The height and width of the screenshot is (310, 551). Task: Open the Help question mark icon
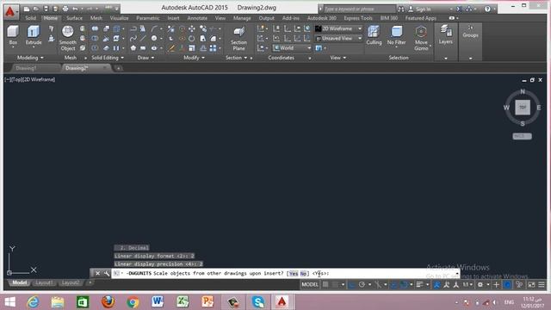(487, 9)
